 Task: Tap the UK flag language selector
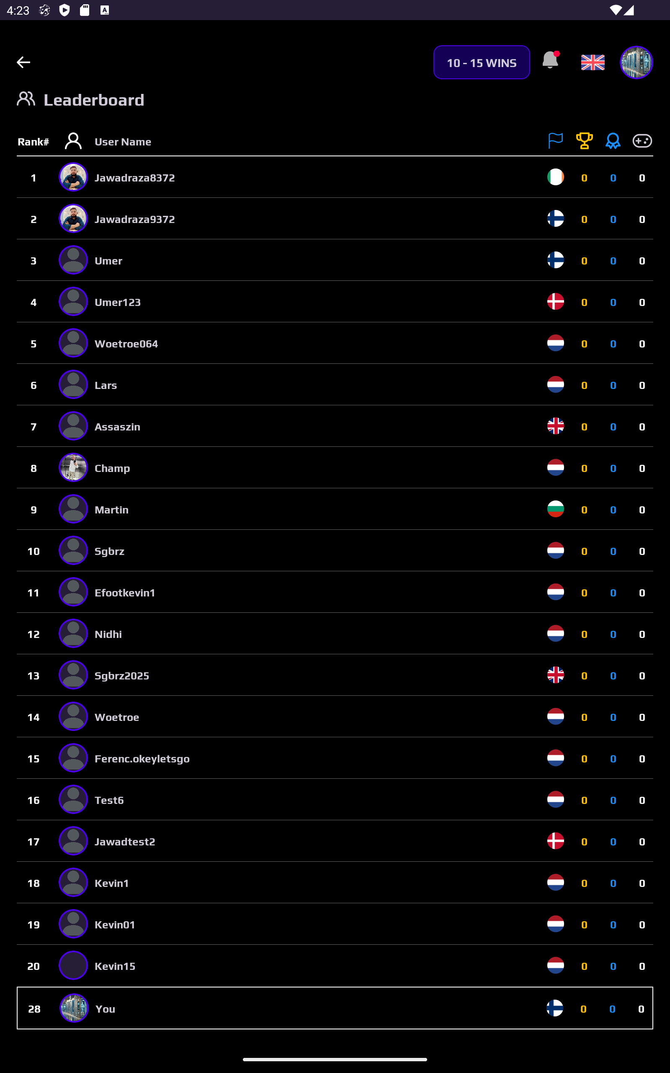(x=593, y=62)
